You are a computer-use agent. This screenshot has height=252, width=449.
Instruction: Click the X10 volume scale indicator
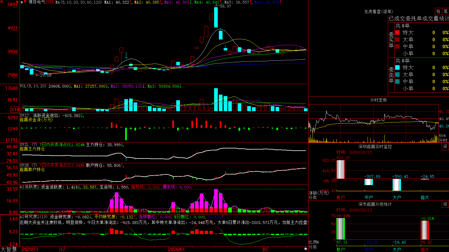[x=15, y=109]
